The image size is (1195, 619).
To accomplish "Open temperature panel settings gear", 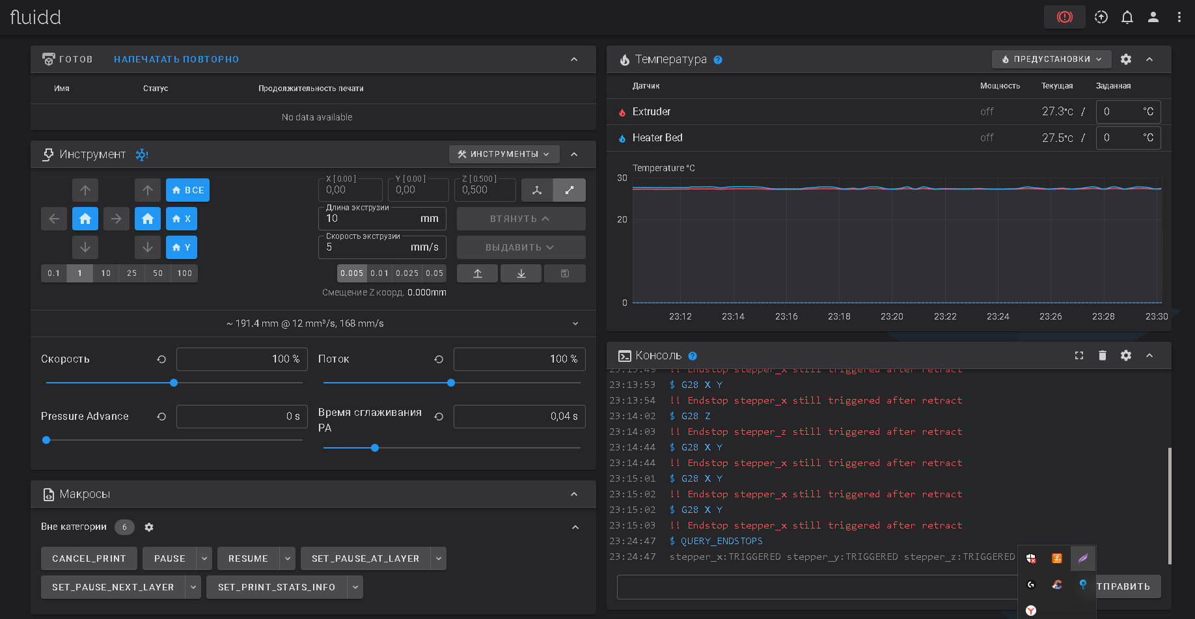I will (x=1125, y=59).
